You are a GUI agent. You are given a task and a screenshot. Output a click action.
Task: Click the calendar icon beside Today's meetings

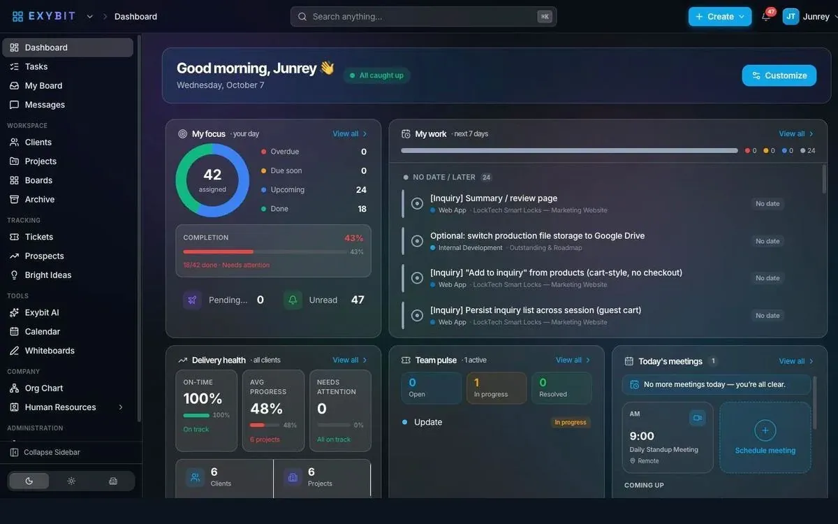(x=629, y=361)
